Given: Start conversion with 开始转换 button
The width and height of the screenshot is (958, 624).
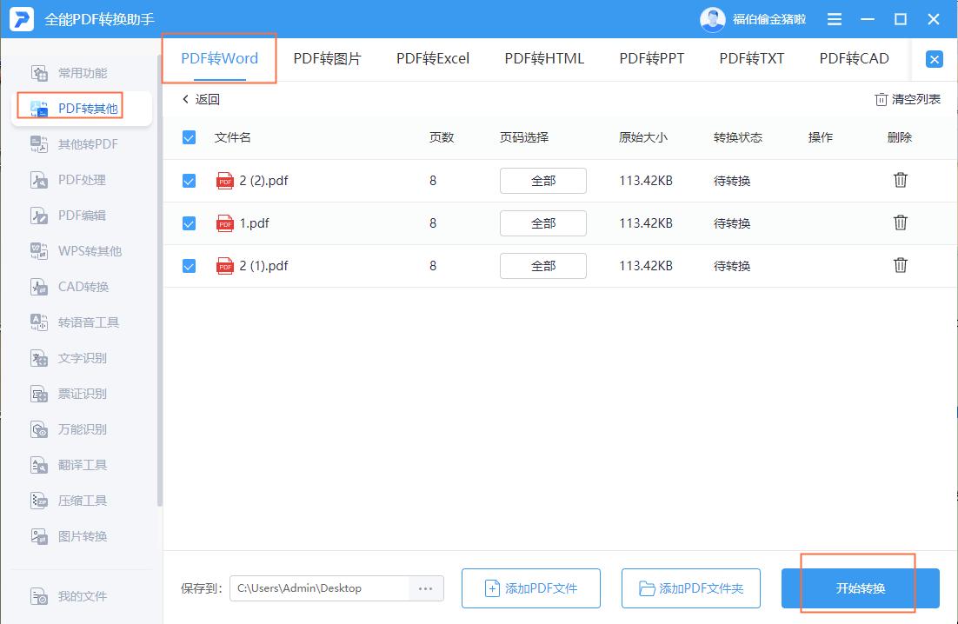Looking at the screenshot, I should [x=860, y=588].
